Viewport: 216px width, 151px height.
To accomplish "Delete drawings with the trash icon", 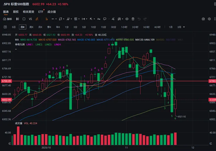I will click(x=133, y=19).
